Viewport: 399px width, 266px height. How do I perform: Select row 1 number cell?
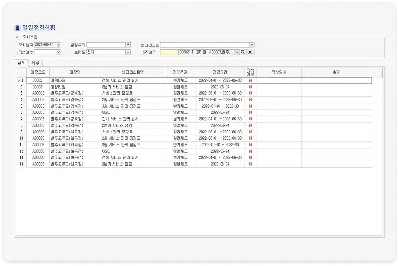click(x=22, y=81)
